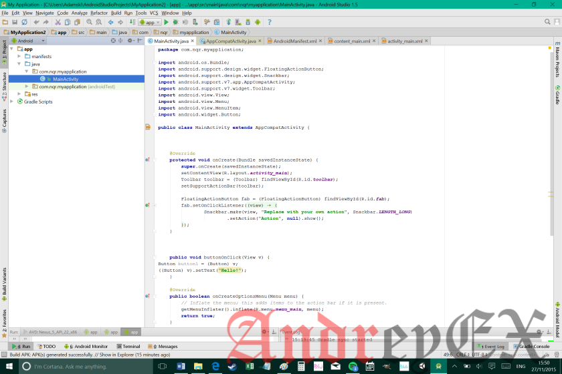Open the VCS menu
This screenshot has height=374, width=562.
tap(154, 13)
